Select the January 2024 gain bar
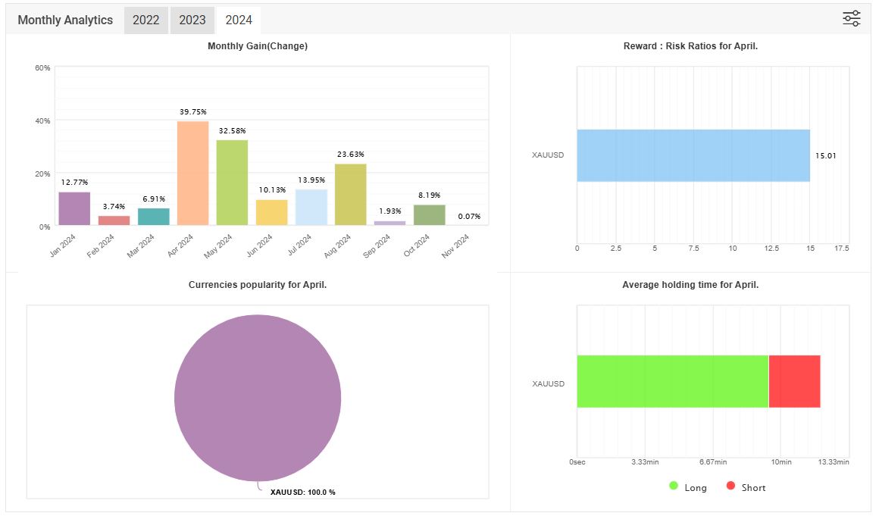Viewport: 879px width, 516px height. click(74, 208)
